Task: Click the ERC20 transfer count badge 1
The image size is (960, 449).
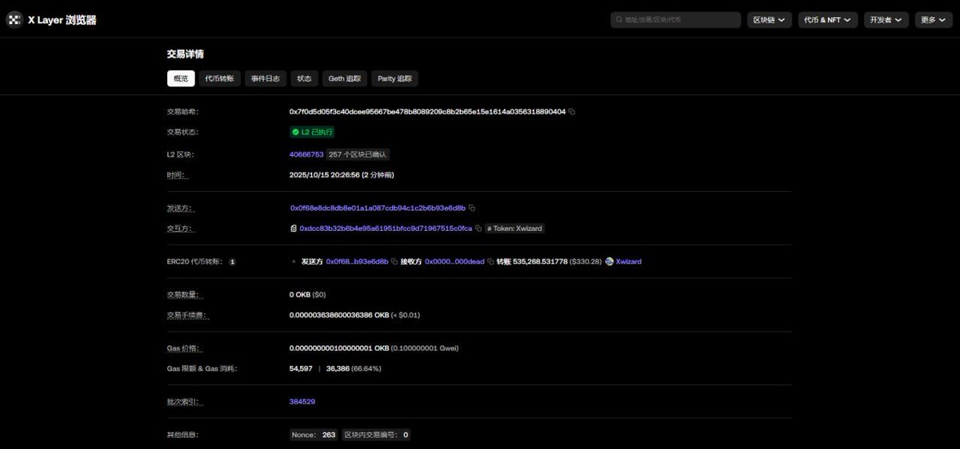Action: click(232, 261)
